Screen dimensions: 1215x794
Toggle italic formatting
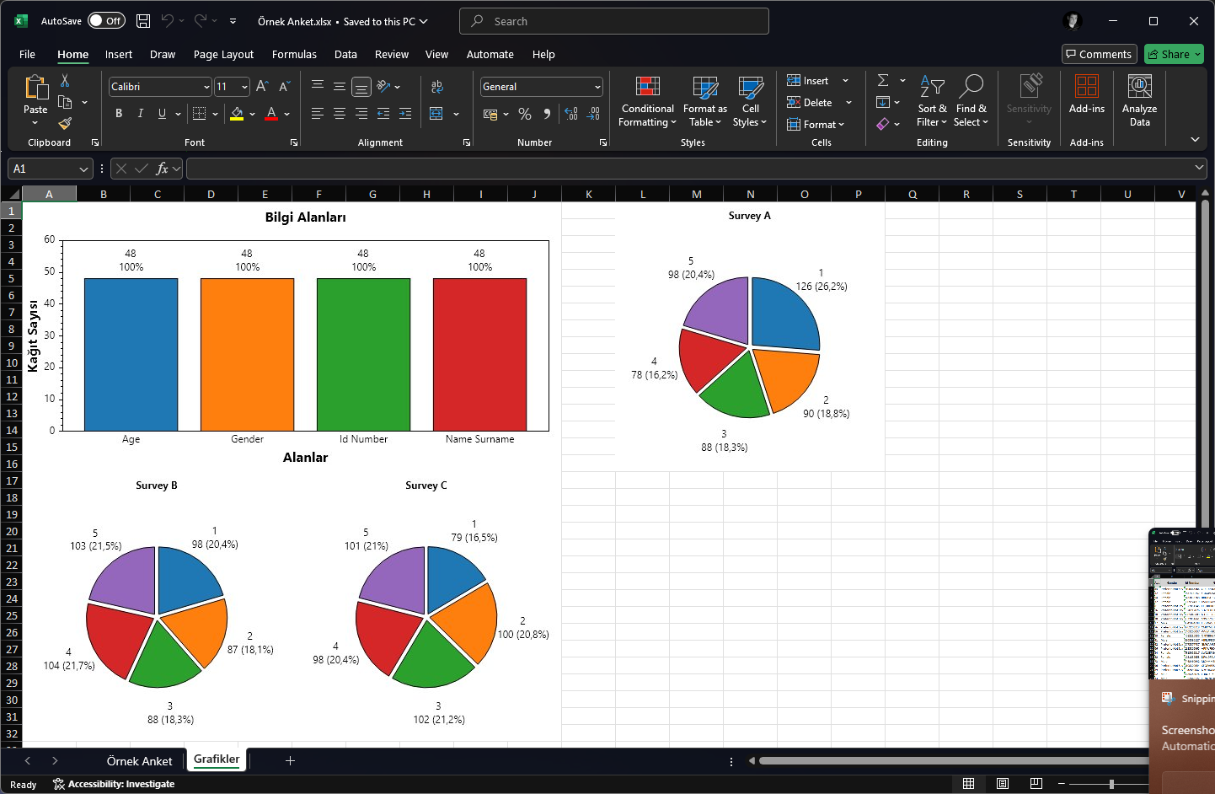[x=140, y=113]
